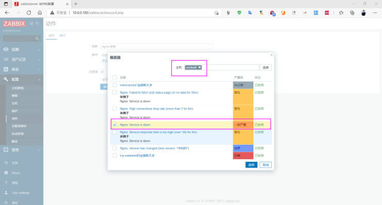Check the 'Nginx: Service response time is too high' checkbox

pyautogui.click(x=114, y=132)
